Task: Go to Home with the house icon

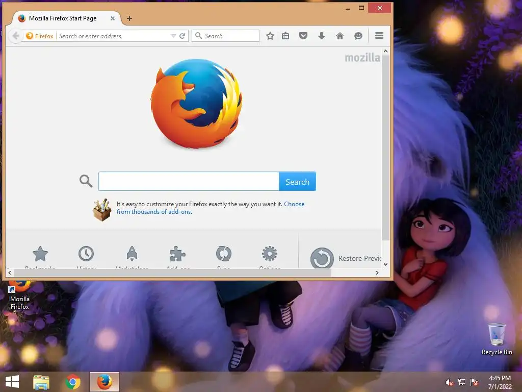Action: (340, 36)
